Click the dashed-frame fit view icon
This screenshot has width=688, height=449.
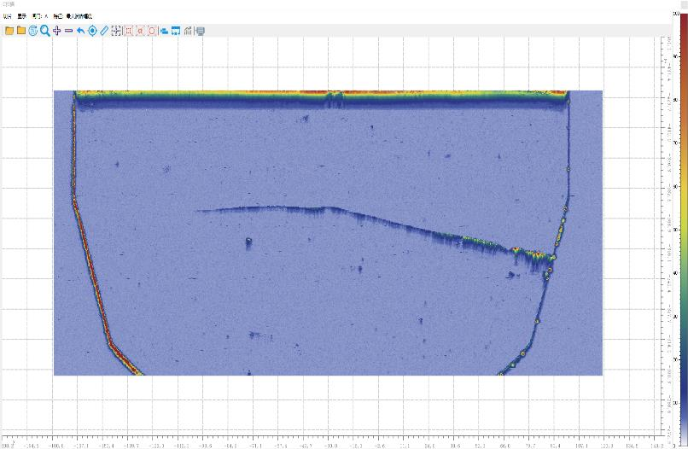(x=117, y=31)
